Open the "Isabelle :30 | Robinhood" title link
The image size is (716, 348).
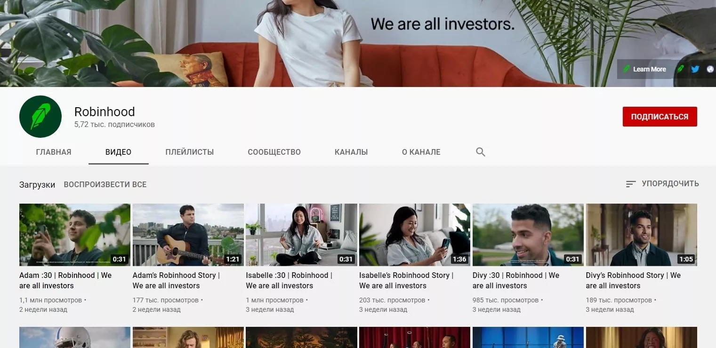(x=289, y=280)
